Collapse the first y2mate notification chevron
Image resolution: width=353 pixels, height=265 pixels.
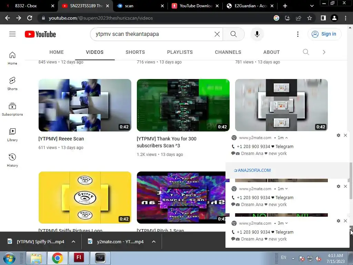coord(286,138)
